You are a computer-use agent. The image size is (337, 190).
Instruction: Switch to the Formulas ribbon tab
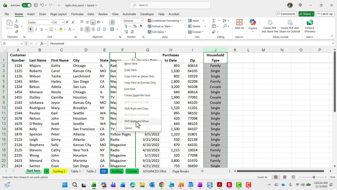pyautogui.click(x=77, y=14)
